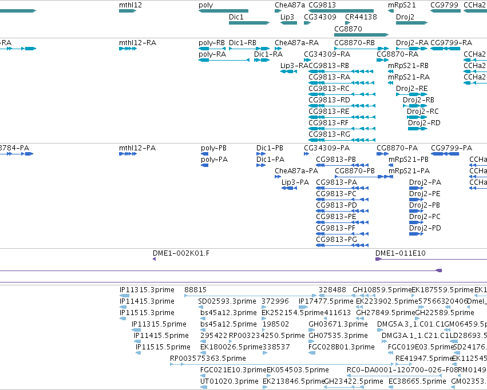This screenshot has width=487, height=390.
Task: Click the CheA87a-PA protein label
Action: pos(296,171)
